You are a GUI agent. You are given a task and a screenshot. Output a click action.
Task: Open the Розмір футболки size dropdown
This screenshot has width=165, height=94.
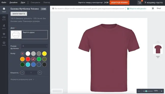[35, 46]
